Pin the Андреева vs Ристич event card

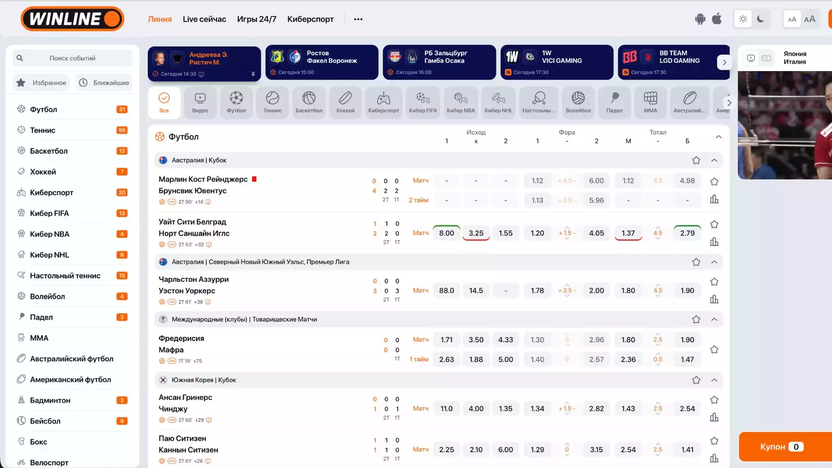point(253,74)
